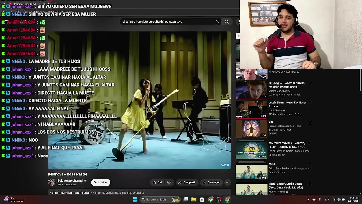Image resolution: width=362 pixels, height=204 pixels.
Task: Click the Rosa Pastel video player
Action: click(139, 100)
